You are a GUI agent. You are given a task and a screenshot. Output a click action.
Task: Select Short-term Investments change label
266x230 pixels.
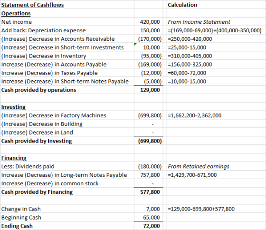(62, 48)
